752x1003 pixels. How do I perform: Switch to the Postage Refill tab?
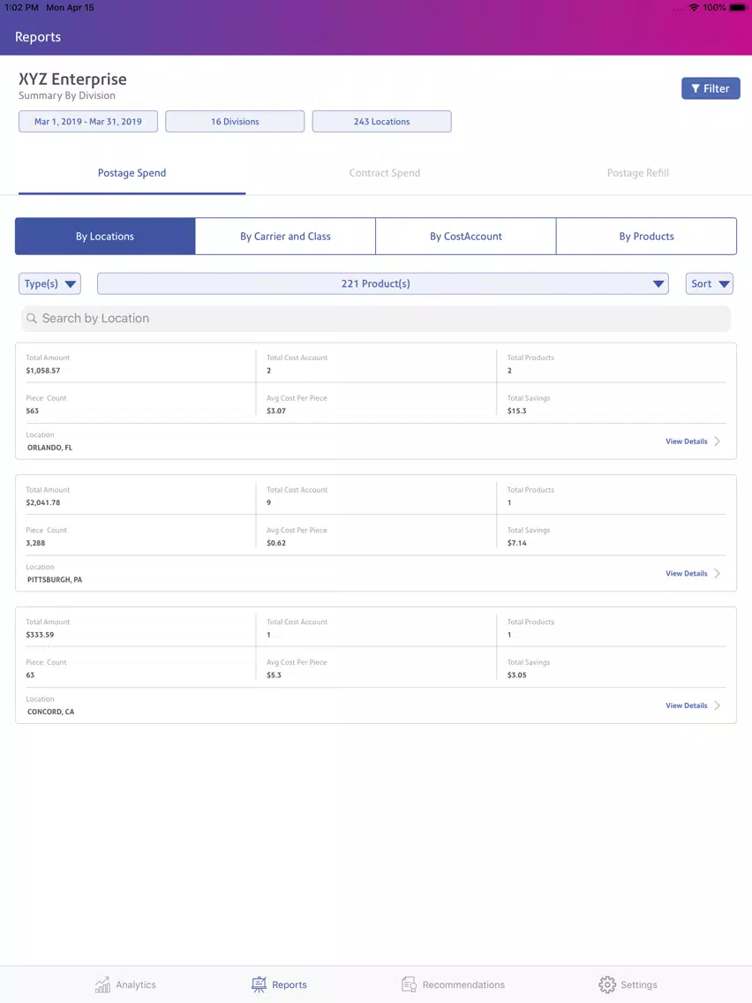click(x=637, y=173)
